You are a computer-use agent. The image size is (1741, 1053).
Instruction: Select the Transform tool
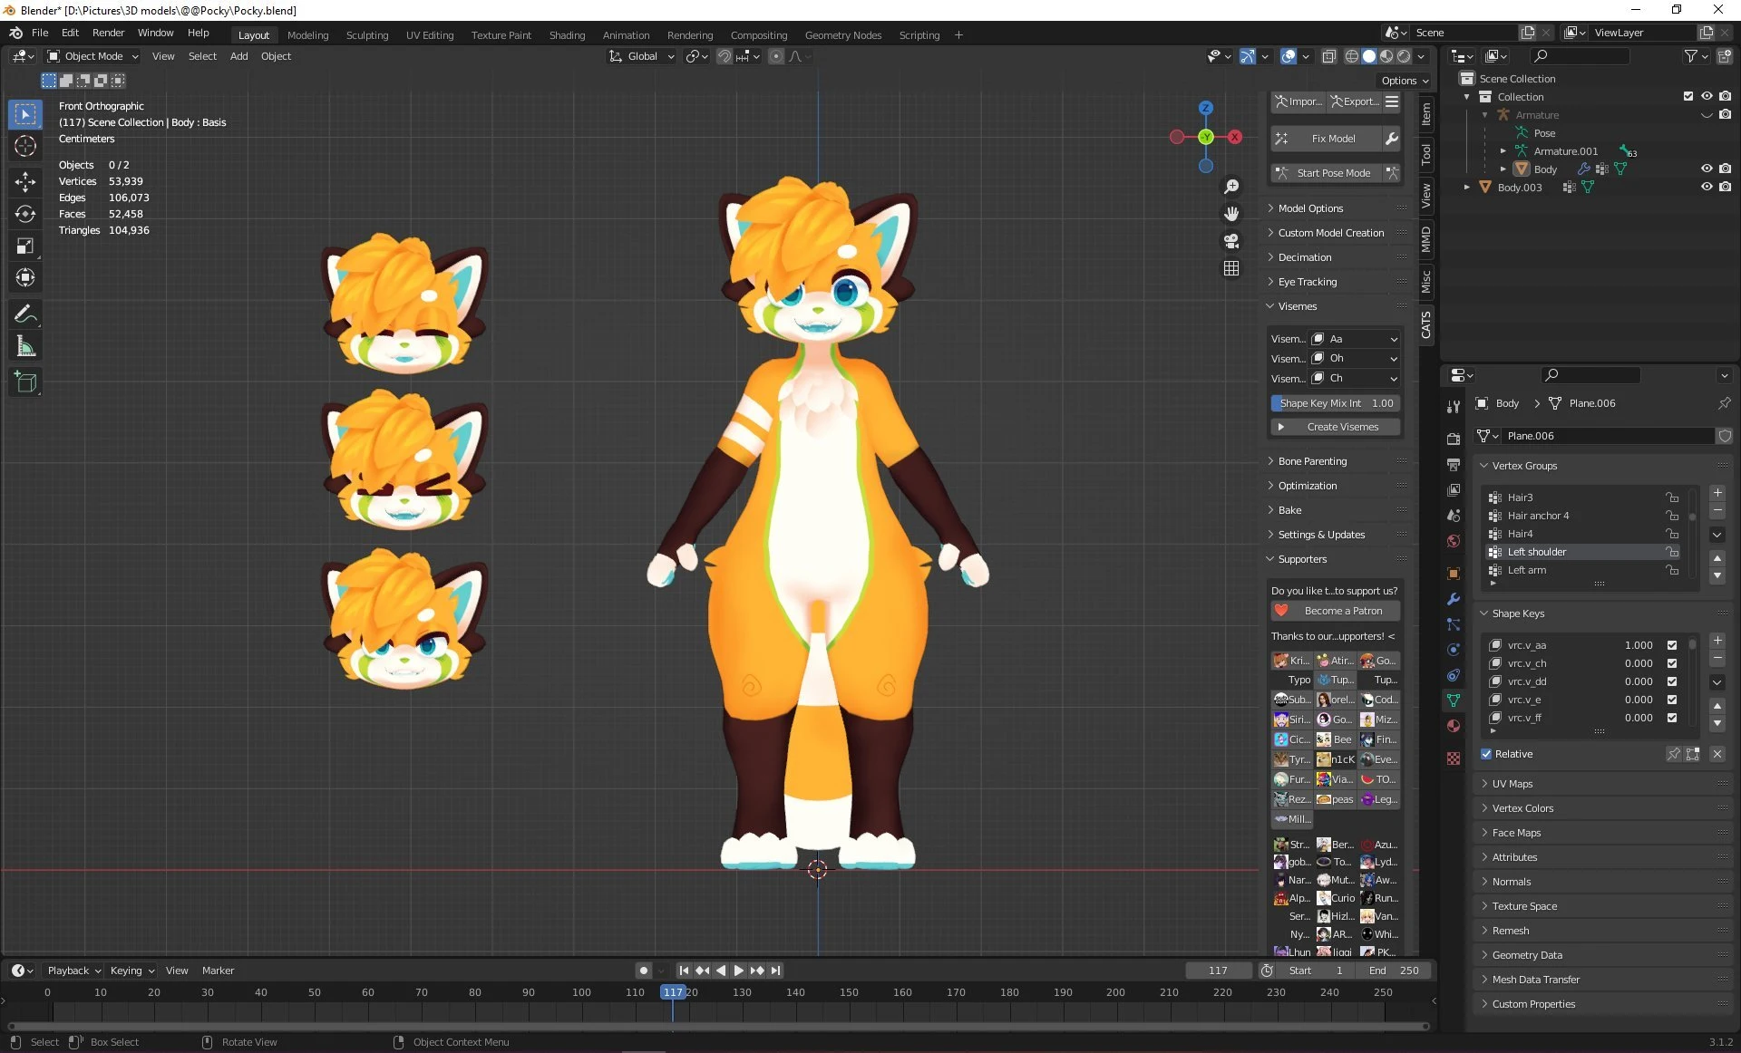point(25,277)
